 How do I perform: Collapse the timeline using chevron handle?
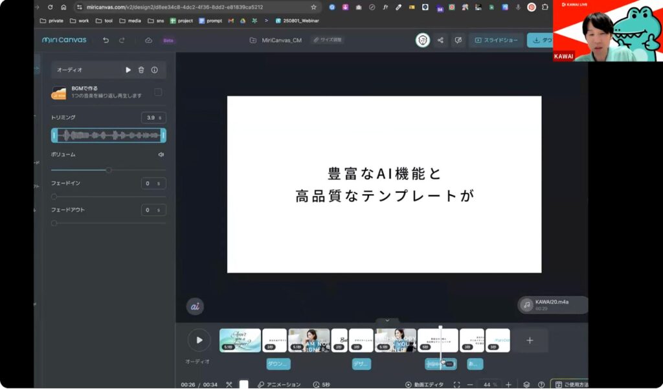click(x=387, y=320)
